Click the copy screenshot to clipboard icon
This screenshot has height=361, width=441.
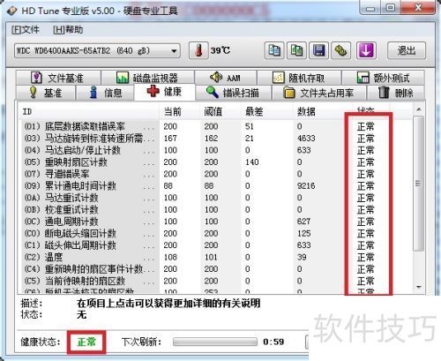[296, 50]
